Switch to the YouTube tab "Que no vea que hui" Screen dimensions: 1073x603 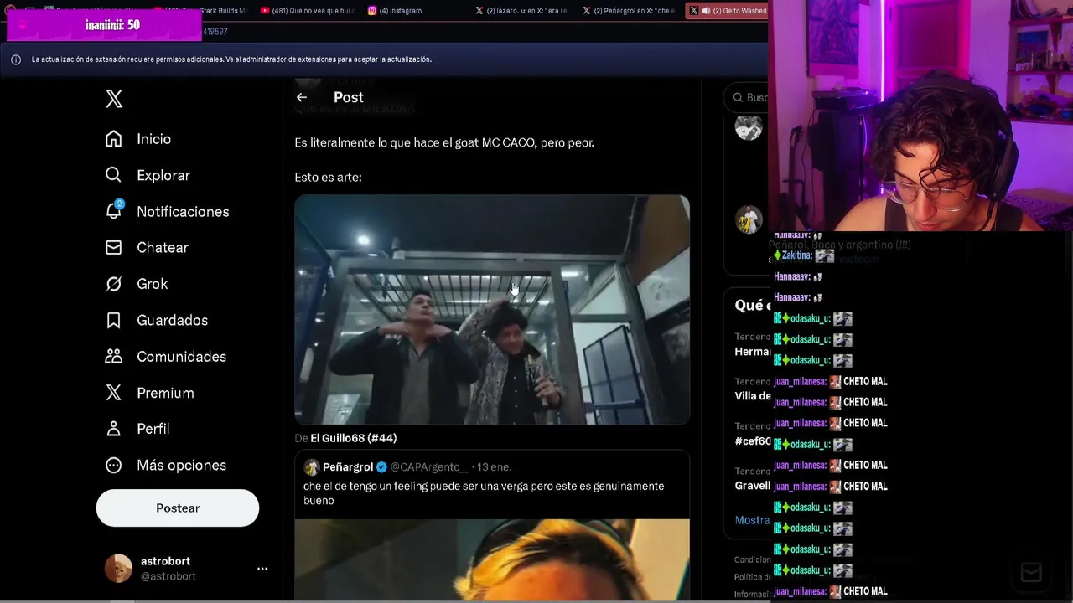tap(308, 11)
